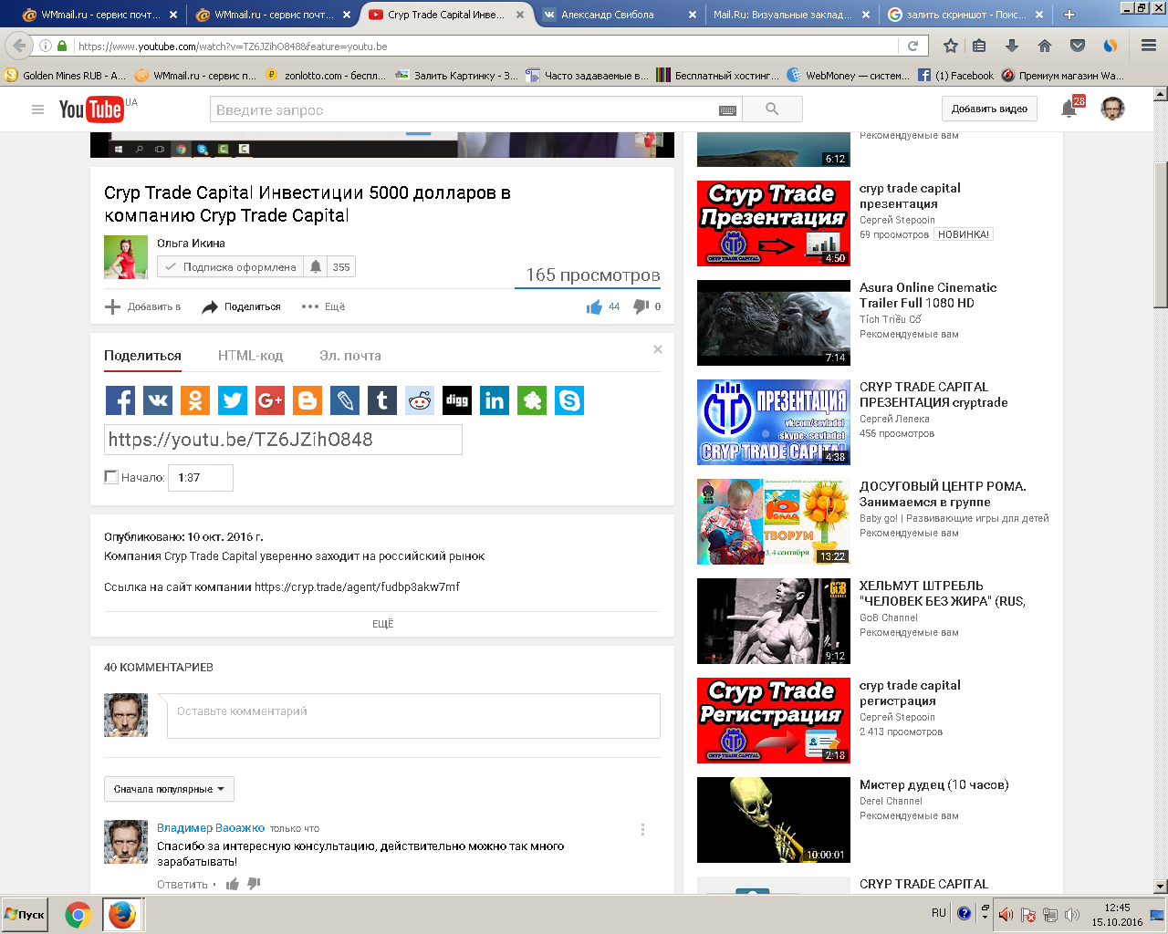Expand the description with ЕЩЁ
The image size is (1168, 934).
[383, 624]
